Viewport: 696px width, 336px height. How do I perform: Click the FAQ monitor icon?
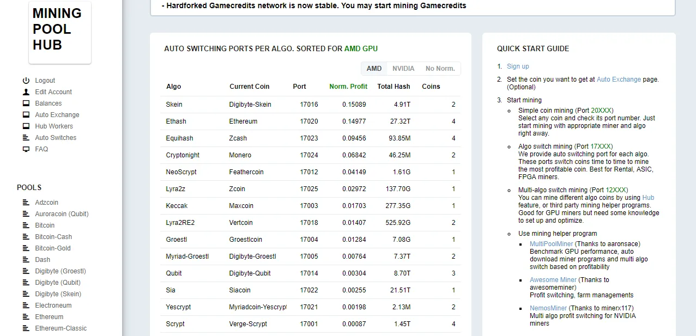(26, 149)
